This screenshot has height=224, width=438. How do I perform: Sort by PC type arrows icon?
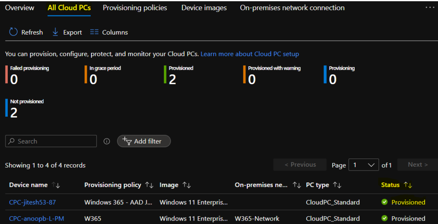[x=337, y=185]
